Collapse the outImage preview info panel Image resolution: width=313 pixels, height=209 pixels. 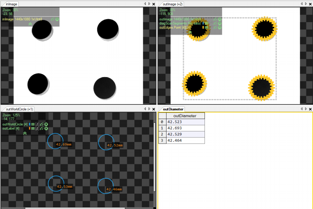click(x=189, y=32)
